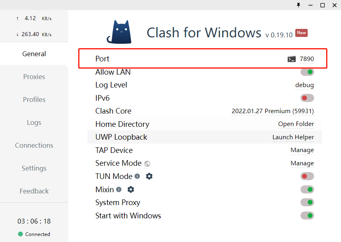Open the Profiles tab
341x242 pixels.
tap(34, 100)
